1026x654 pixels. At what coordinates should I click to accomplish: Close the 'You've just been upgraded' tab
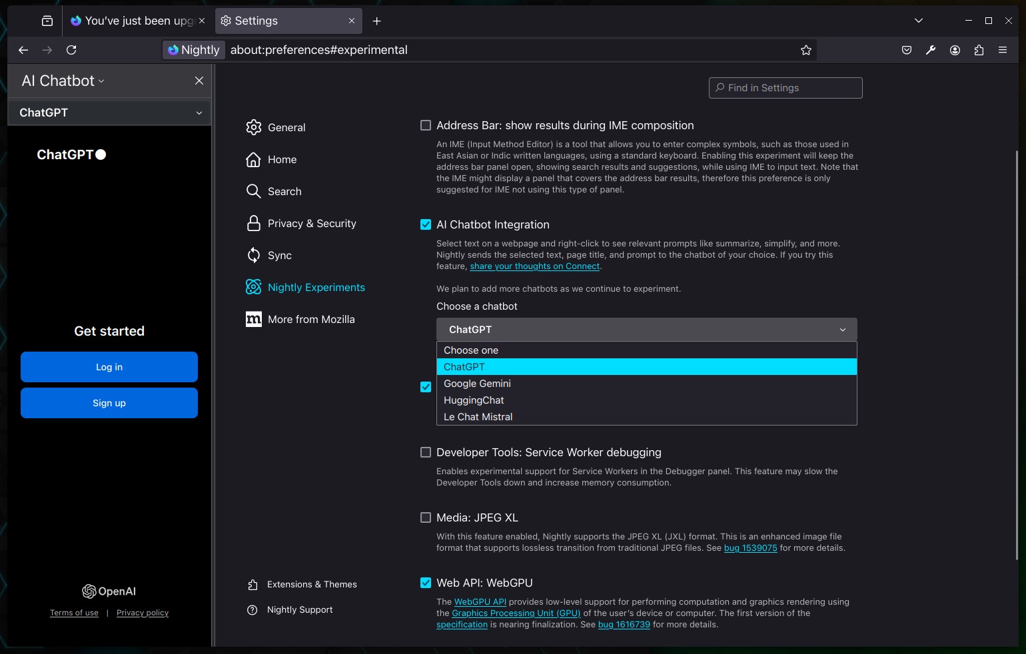pos(202,21)
